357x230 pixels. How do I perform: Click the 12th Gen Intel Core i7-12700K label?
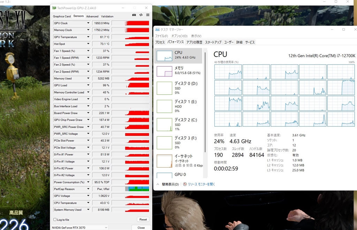(x=322, y=56)
